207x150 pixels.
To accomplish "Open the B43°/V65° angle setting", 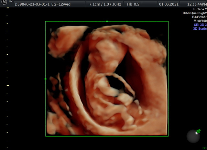I will point(199,17).
